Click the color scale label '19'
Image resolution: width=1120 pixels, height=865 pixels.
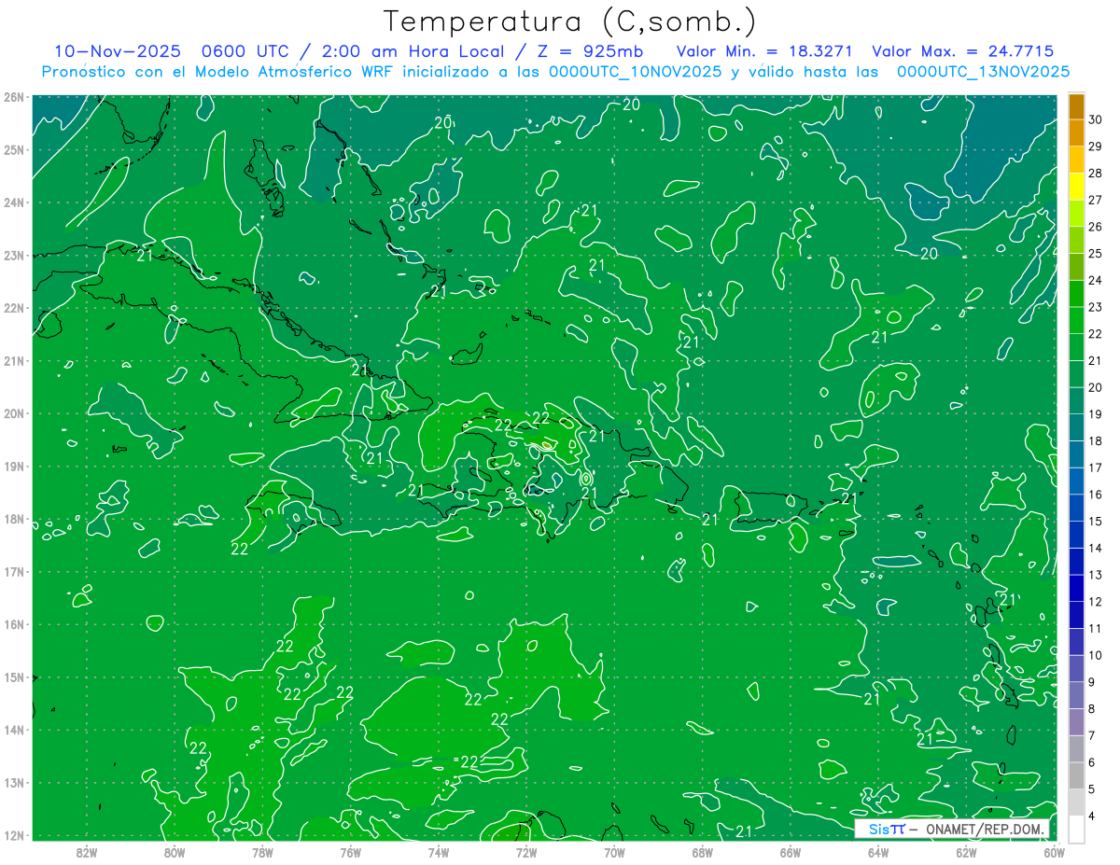click(x=1096, y=414)
